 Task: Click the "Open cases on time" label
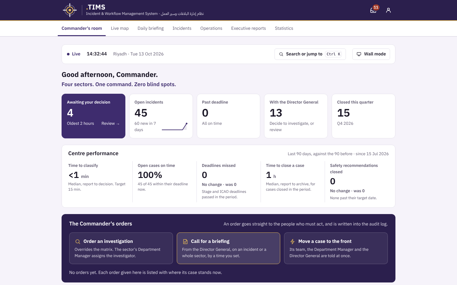pos(156,166)
